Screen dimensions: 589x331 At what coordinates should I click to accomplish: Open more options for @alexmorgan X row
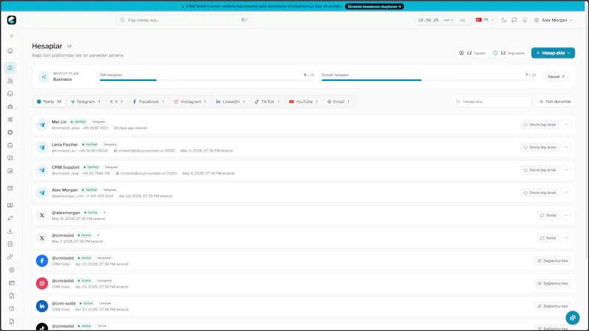click(x=566, y=216)
